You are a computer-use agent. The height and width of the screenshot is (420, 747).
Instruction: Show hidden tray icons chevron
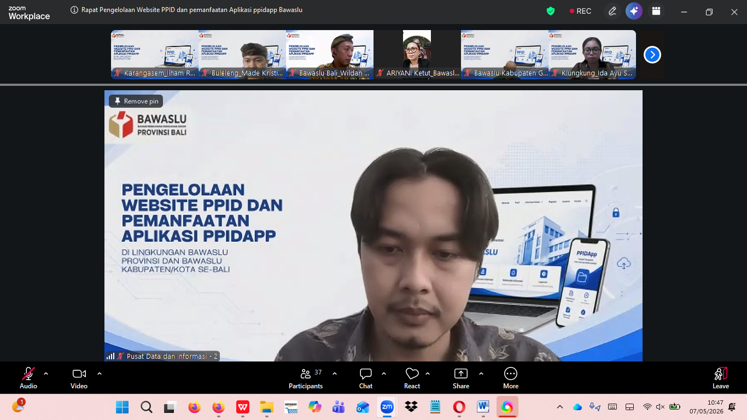tap(560, 407)
